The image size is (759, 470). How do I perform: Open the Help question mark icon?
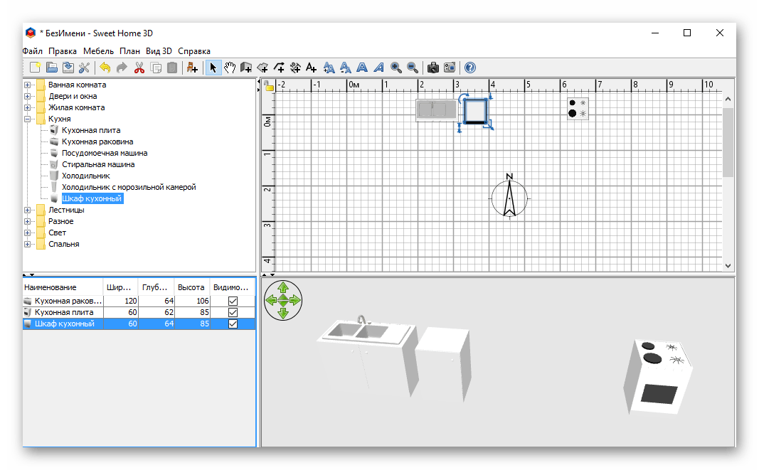tap(469, 68)
